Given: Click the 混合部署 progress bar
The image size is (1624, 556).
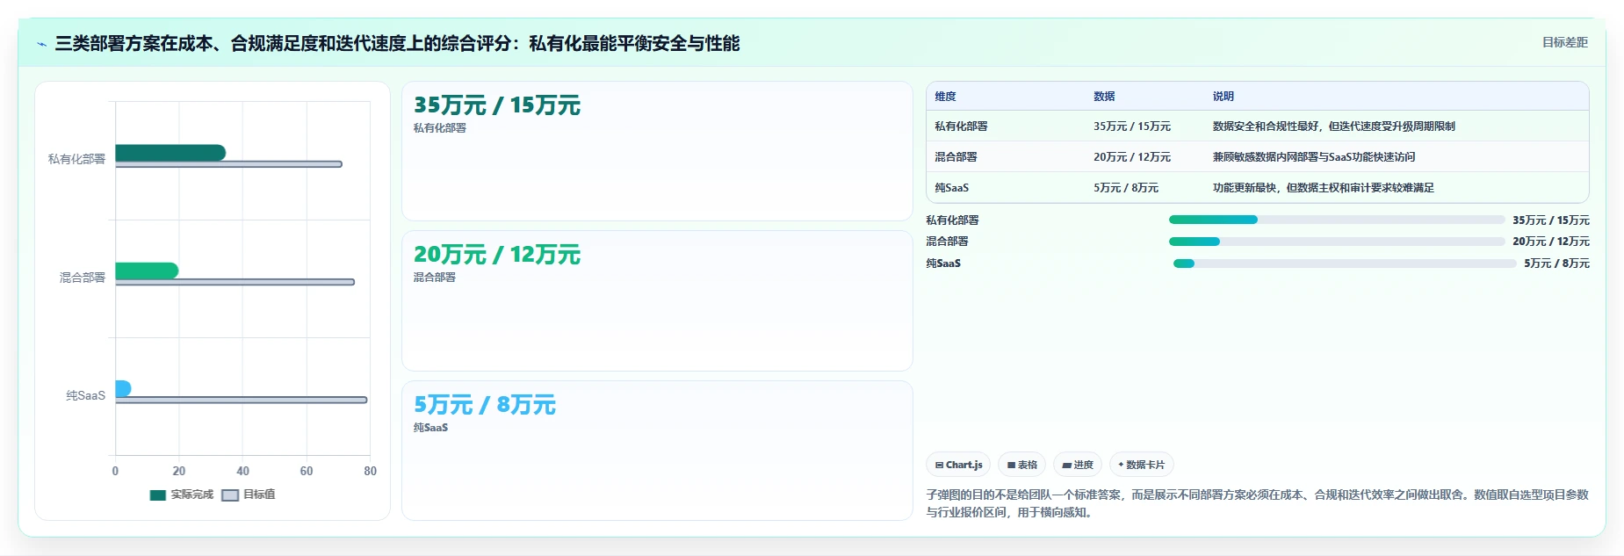Looking at the screenshot, I should pyautogui.click(x=1337, y=242).
